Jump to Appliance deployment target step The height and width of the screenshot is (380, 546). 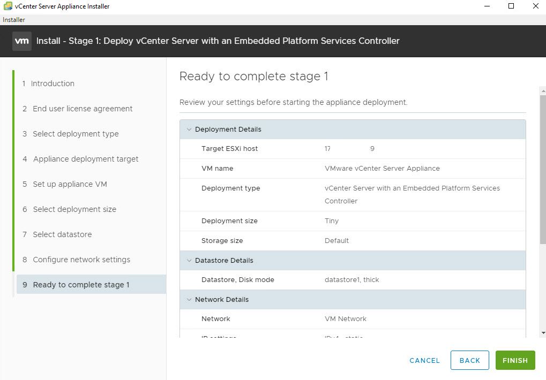coord(86,159)
